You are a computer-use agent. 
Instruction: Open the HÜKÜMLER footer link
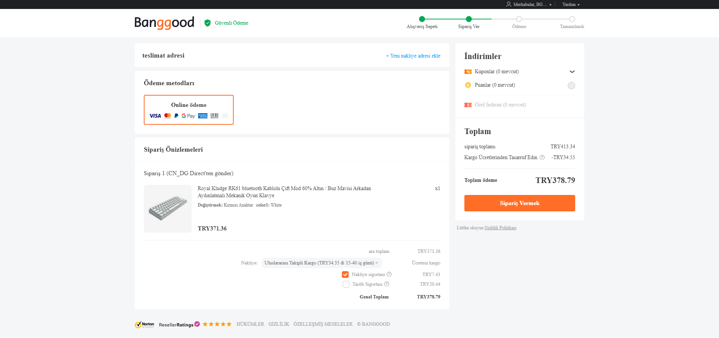pyautogui.click(x=250, y=324)
